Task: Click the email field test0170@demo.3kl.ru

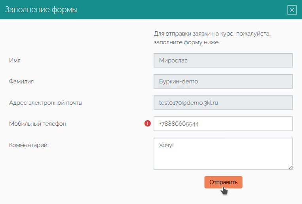Action: coord(223,102)
